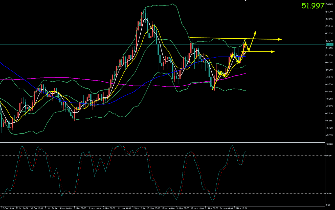Viewport: 335px width, 210px height.
Task: Select the lower yellow horizontal arrow line's arrowhead
Action: pos(273,52)
